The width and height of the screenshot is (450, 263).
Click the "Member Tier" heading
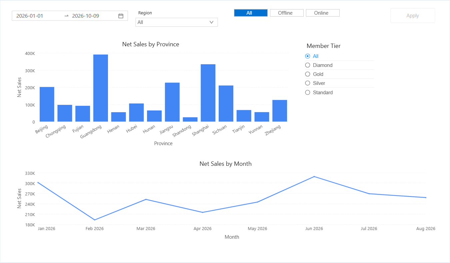[324, 46]
